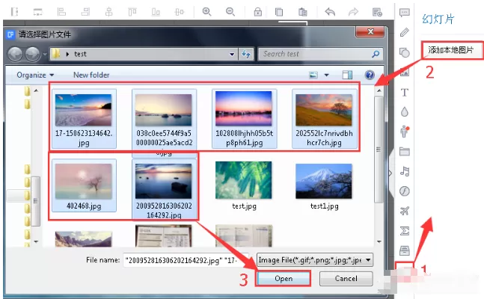
Task: Click the 幻灯片 panel heading
Action: pos(438,19)
